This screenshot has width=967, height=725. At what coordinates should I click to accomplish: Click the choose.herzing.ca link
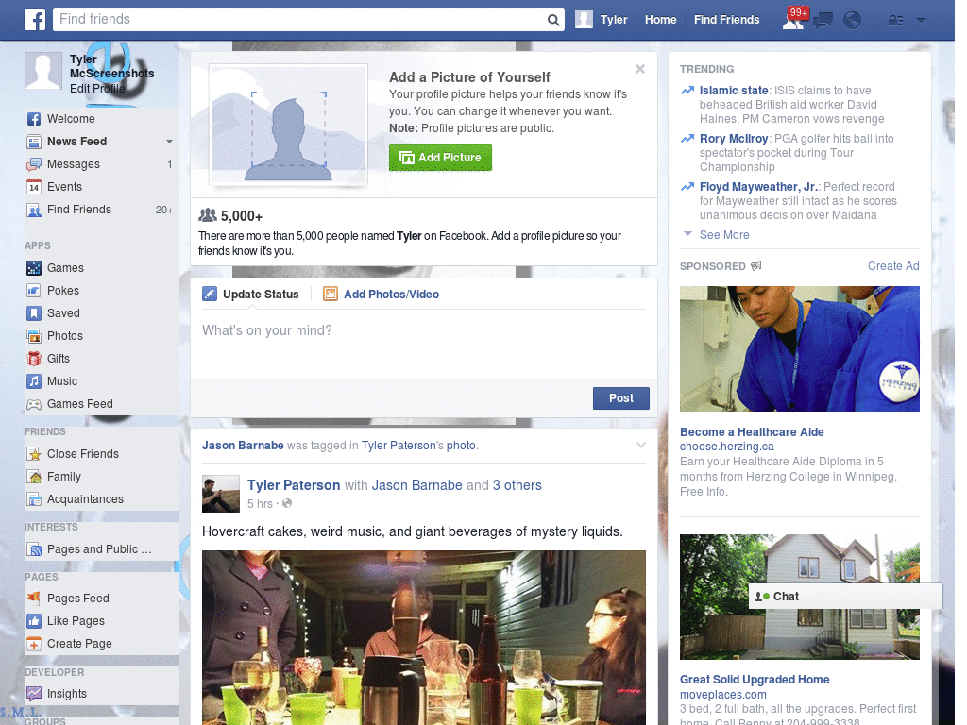coord(726,447)
